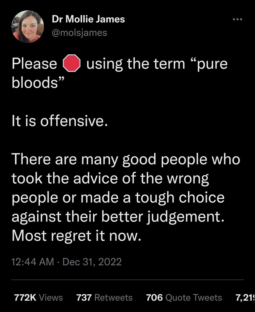The image size is (255, 312).
Task: Click the red stop sign emoji
Action: pyautogui.click(x=72, y=63)
